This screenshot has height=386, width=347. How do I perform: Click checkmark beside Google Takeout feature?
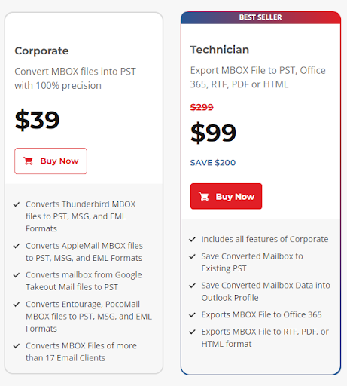[x=17, y=275]
